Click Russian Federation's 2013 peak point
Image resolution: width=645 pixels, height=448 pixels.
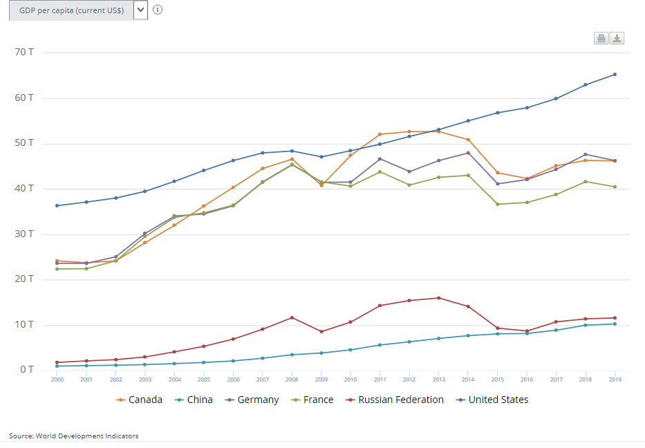click(438, 298)
